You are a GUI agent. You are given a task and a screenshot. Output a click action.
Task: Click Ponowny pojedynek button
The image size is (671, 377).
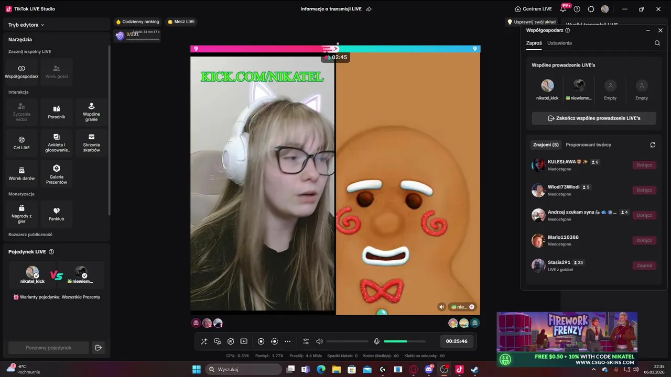[x=48, y=348]
